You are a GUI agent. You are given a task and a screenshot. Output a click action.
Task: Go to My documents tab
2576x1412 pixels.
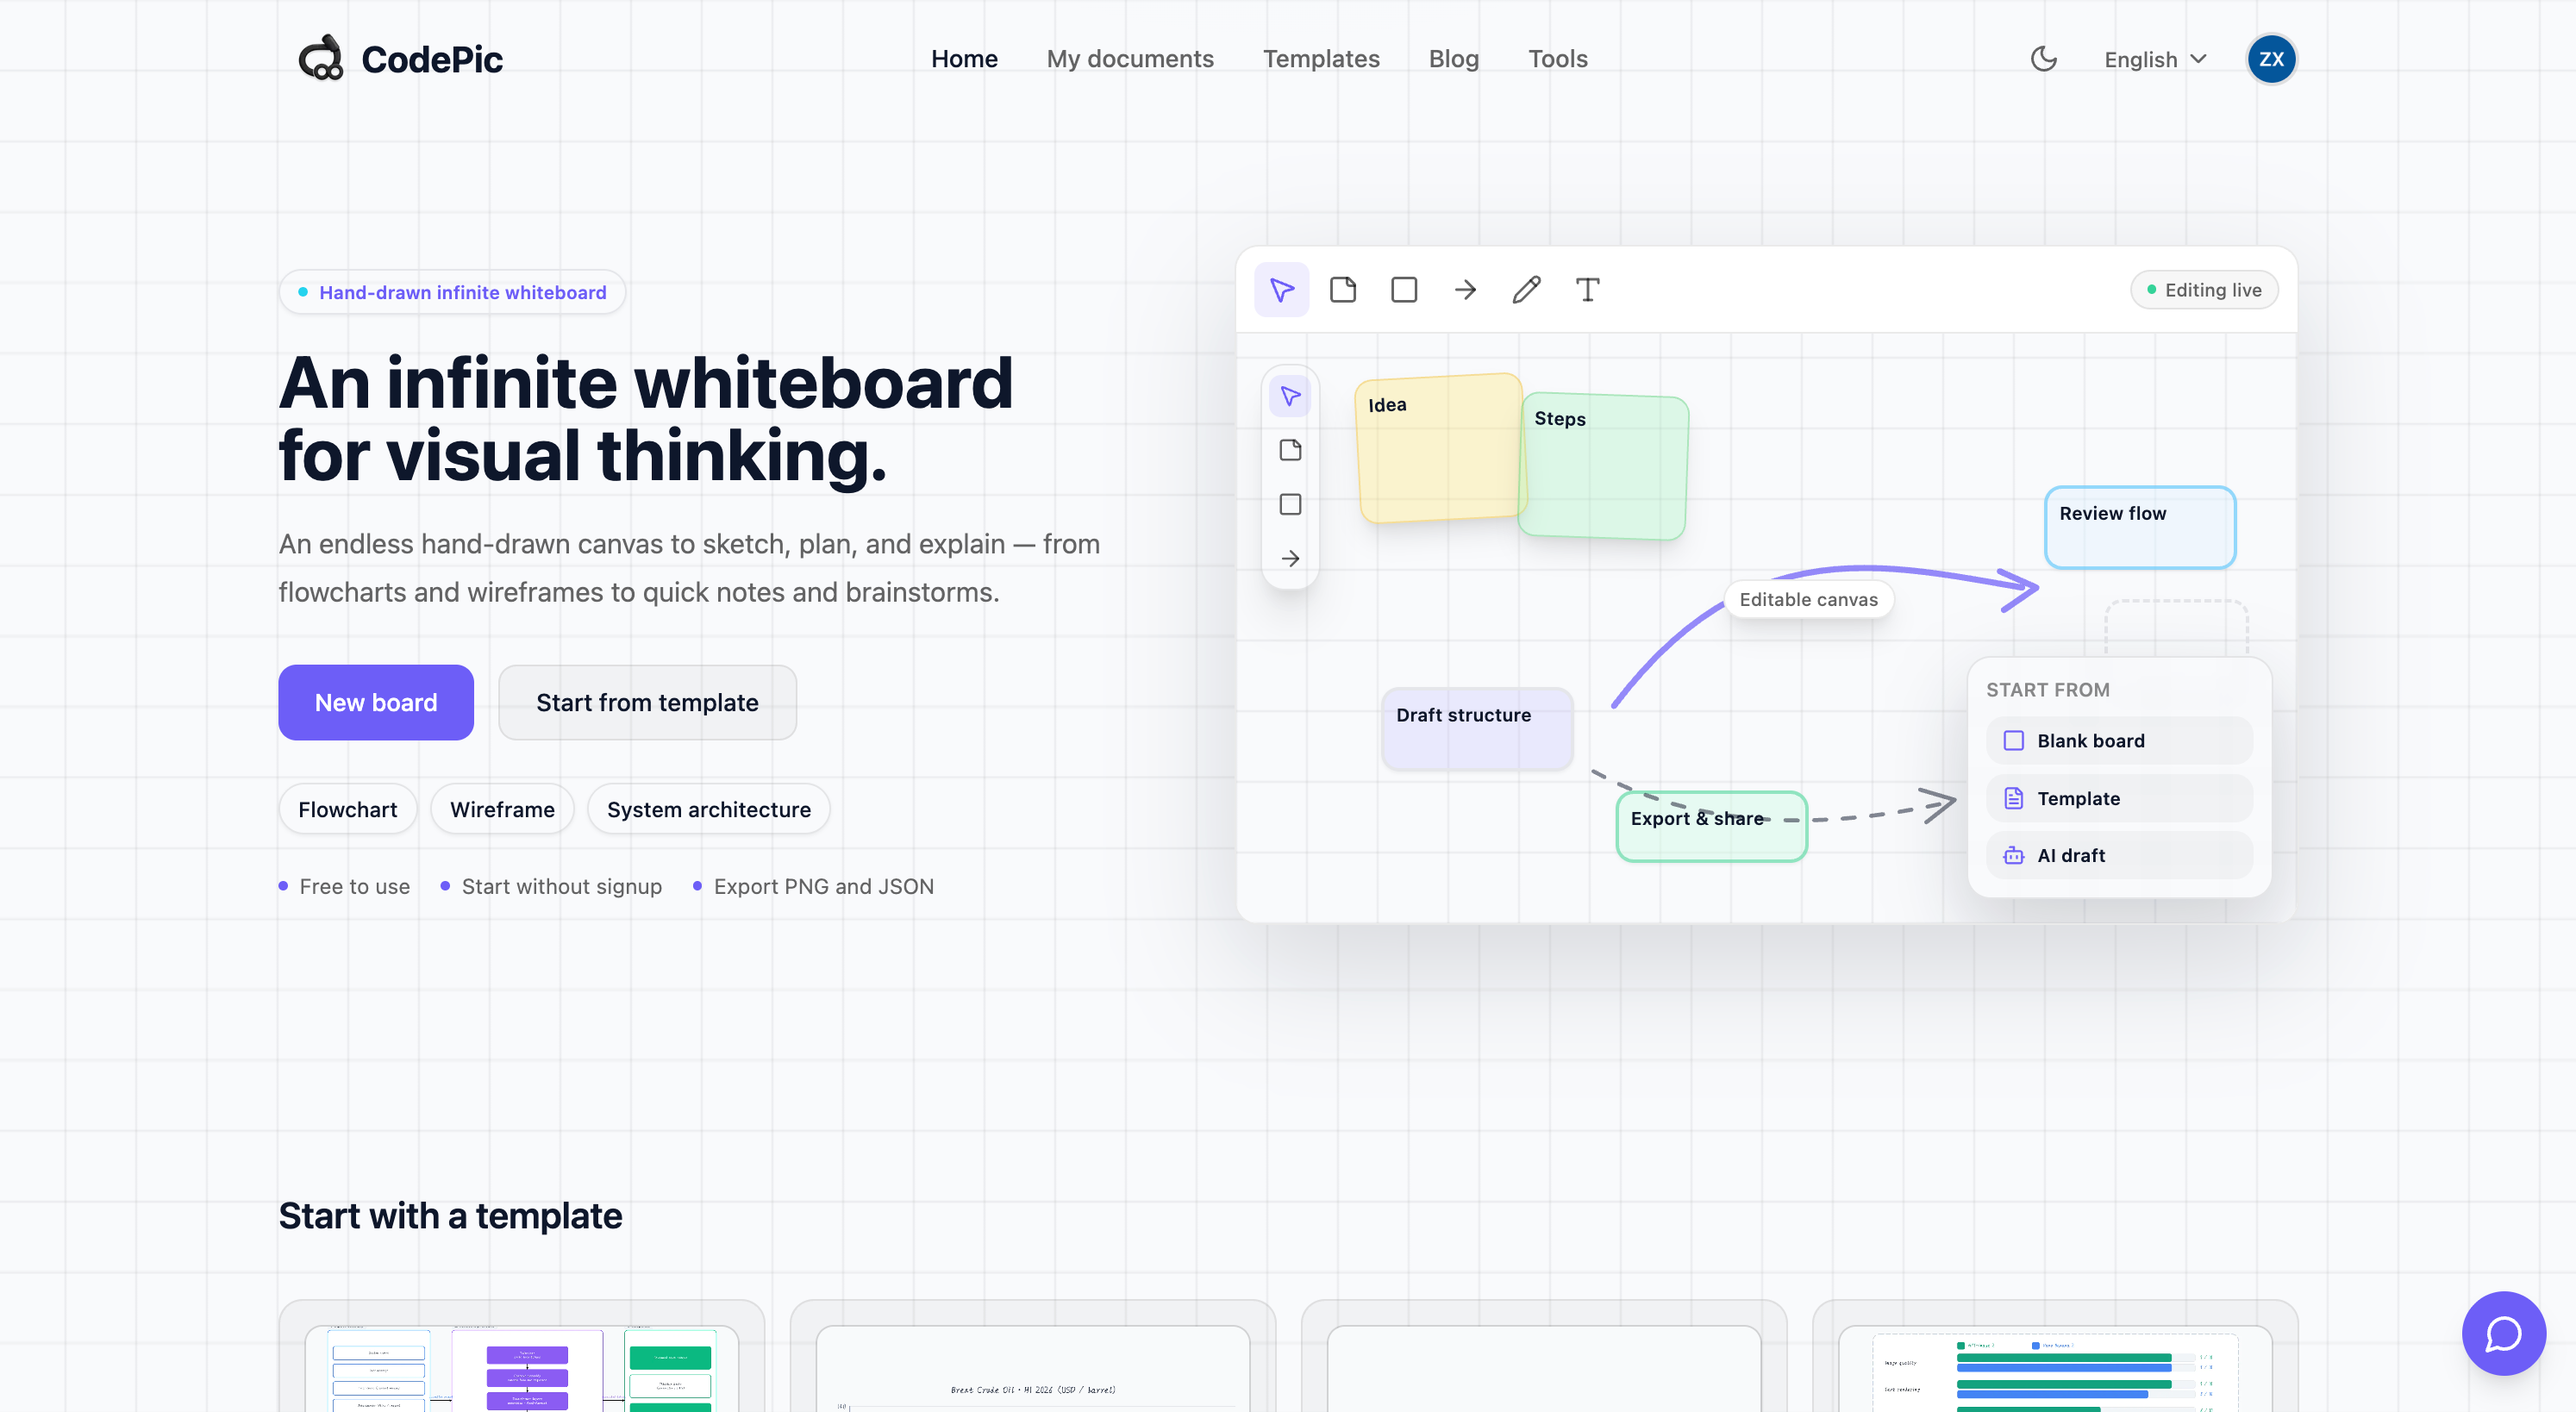point(1130,59)
